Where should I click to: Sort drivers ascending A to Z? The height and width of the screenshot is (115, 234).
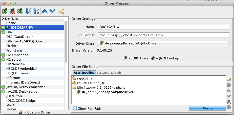(28, 11)
